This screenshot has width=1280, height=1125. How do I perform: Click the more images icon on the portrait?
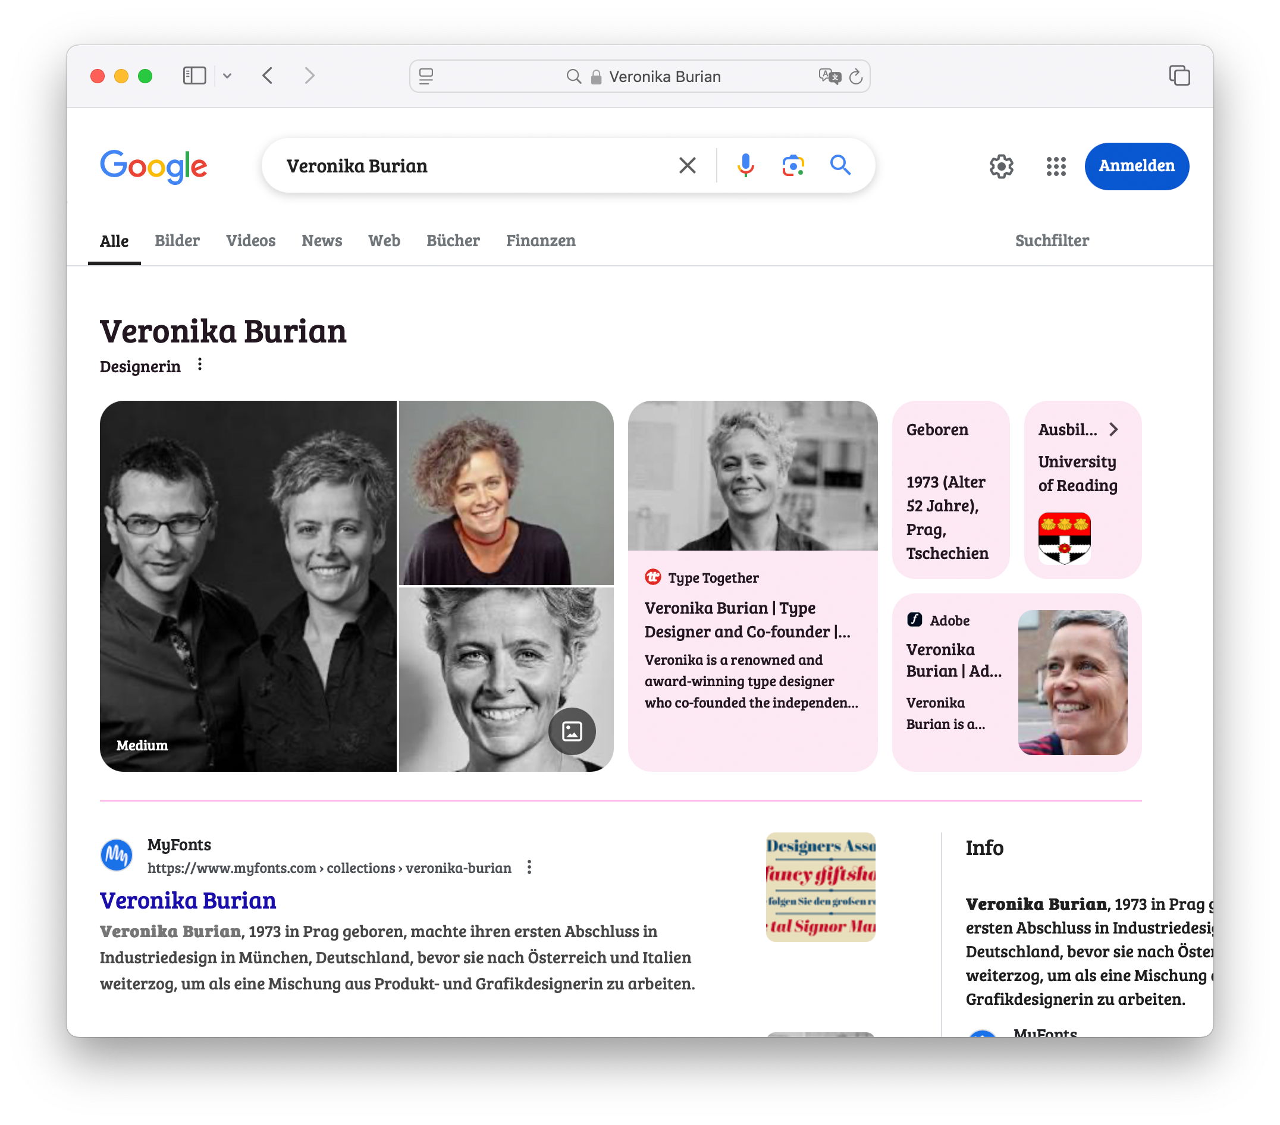pos(572,731)
